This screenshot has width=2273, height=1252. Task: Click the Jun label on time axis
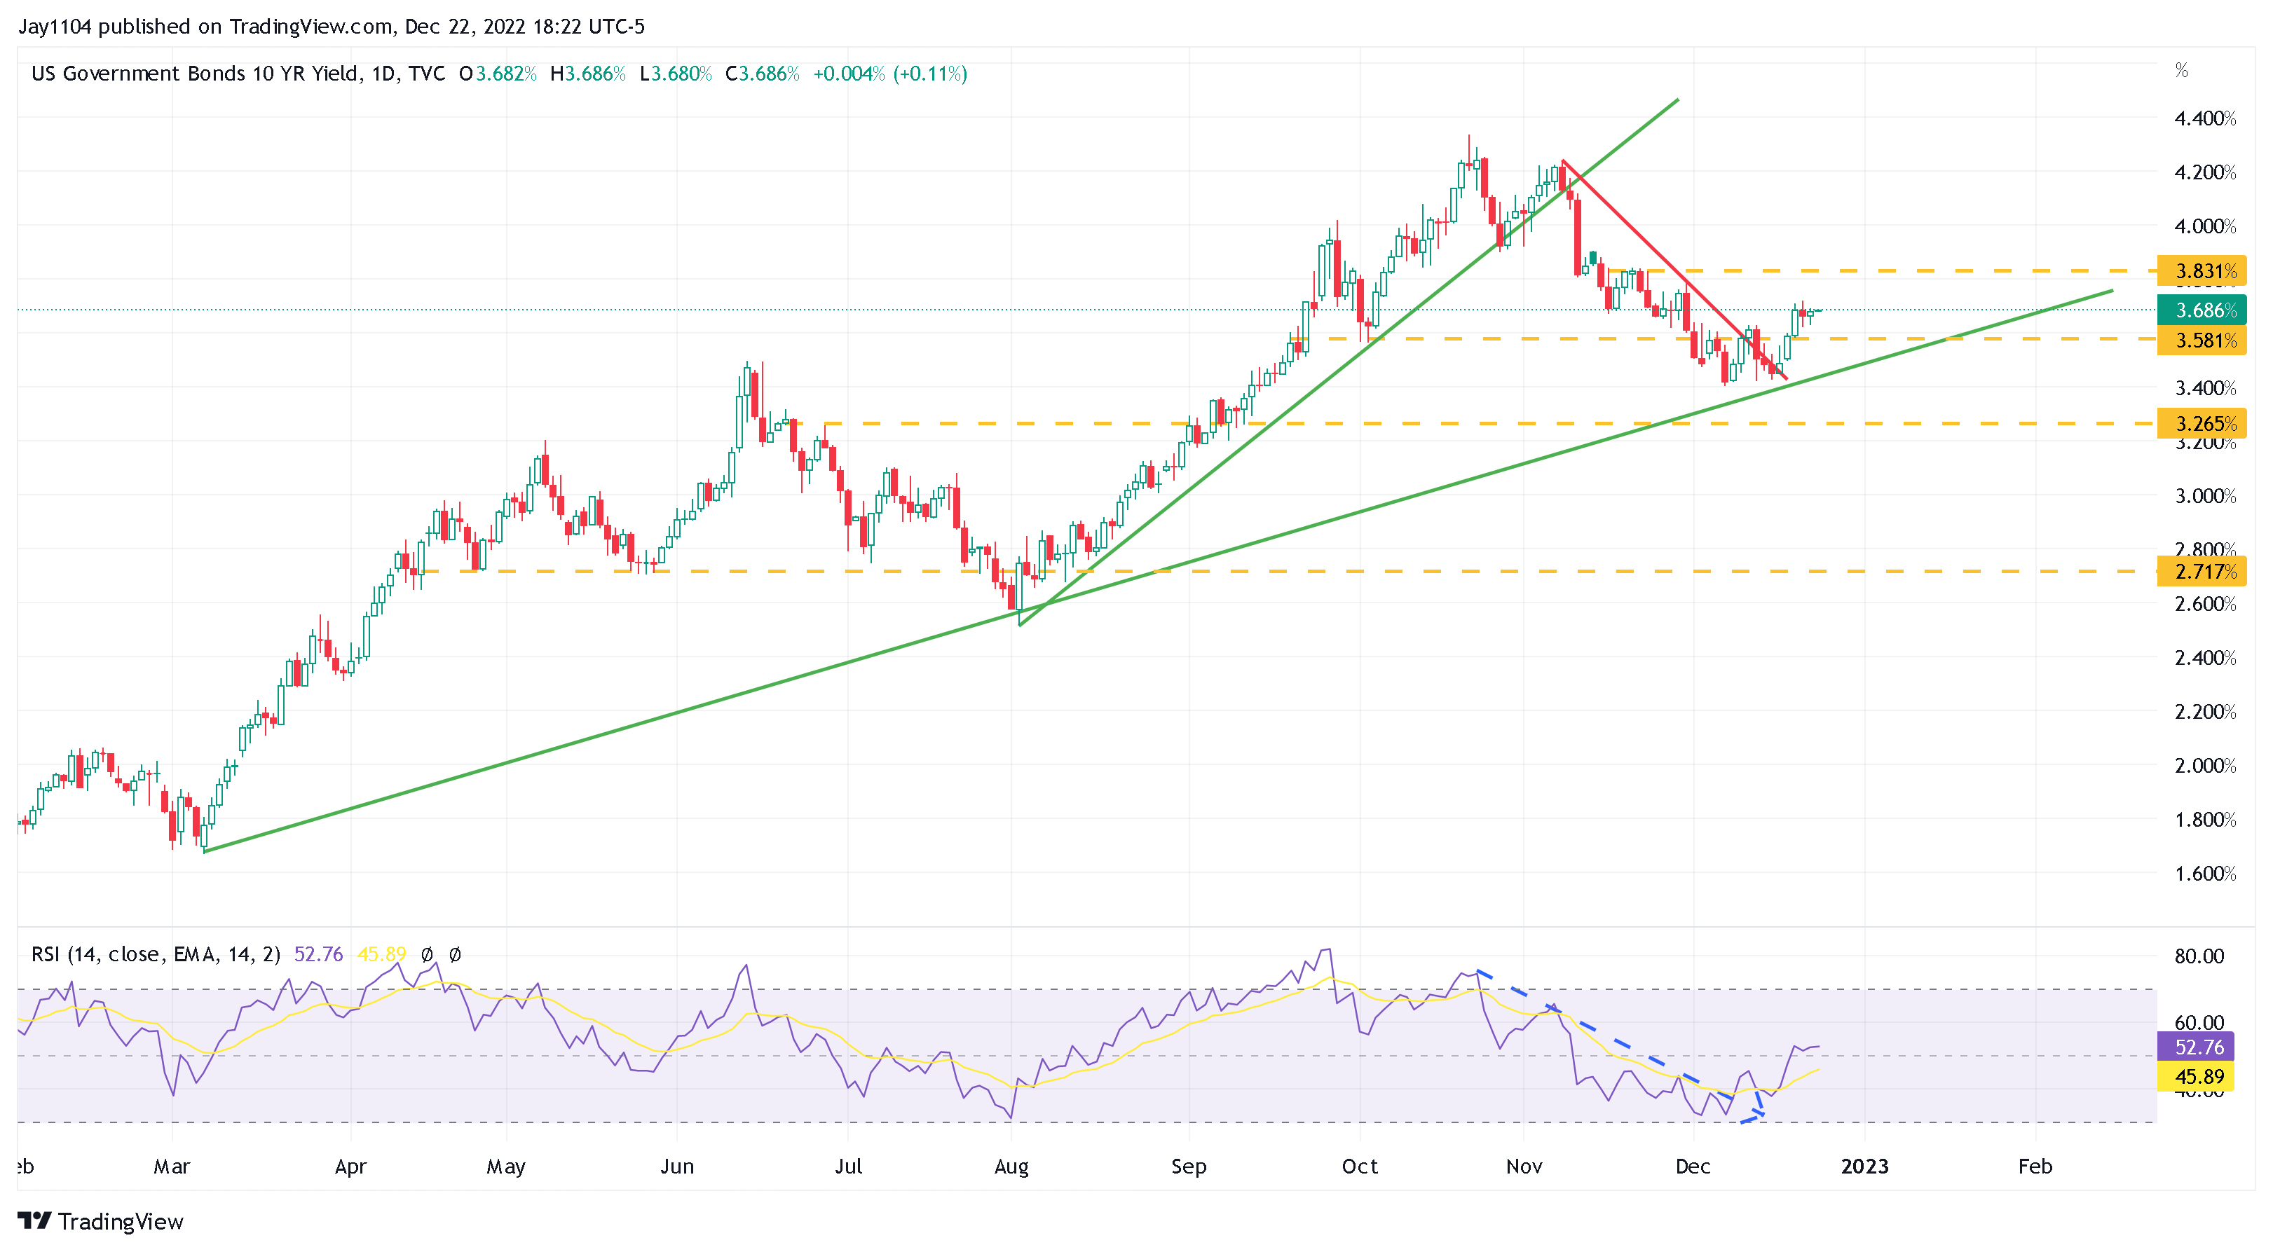677,1167
